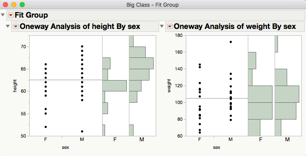The width and height of the screenshot is (306, 156).
Task: Select the male weight histogram bar from 120 to 140
Action: click(x=281, y=77)
